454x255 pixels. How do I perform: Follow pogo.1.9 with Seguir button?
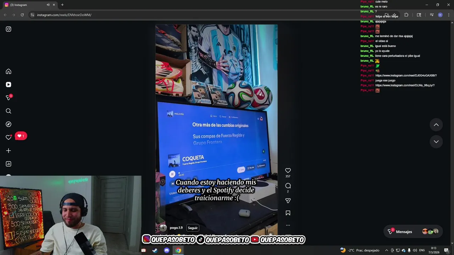[193, 228]
